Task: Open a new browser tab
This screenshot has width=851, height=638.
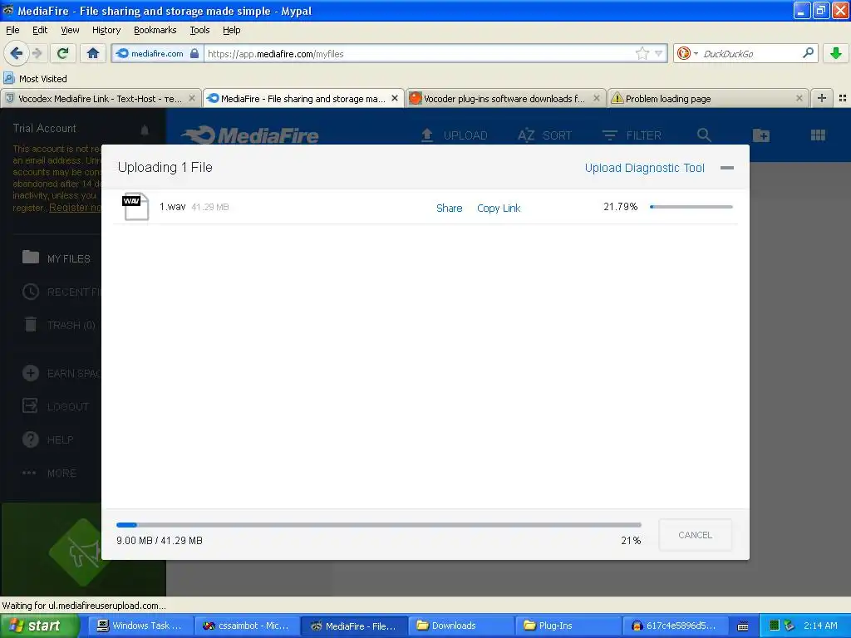Action: (x=822, y=98)
